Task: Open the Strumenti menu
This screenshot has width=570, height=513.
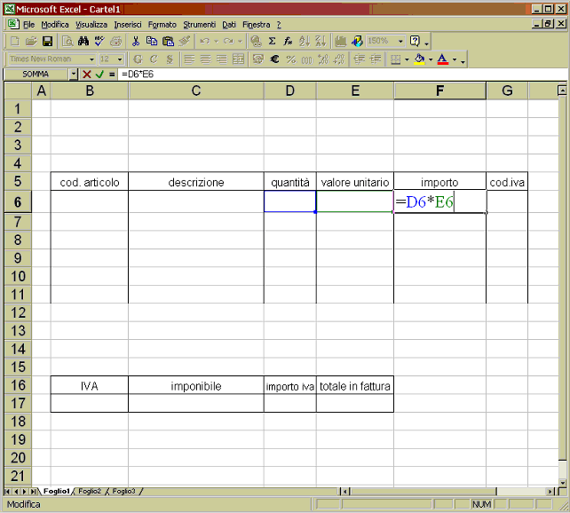Action: coord(199,25)
